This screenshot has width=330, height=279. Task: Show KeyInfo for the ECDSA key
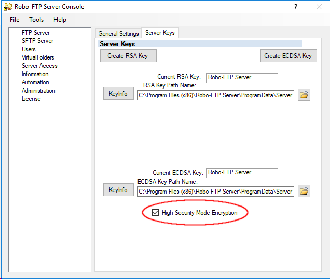[x=118, y=190]
